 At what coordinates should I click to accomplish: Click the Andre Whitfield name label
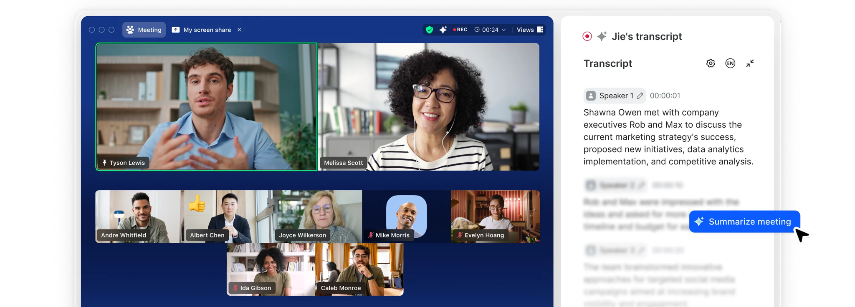(x=124, y=235)
